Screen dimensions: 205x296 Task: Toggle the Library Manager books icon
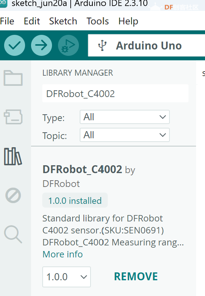point(13,156)
